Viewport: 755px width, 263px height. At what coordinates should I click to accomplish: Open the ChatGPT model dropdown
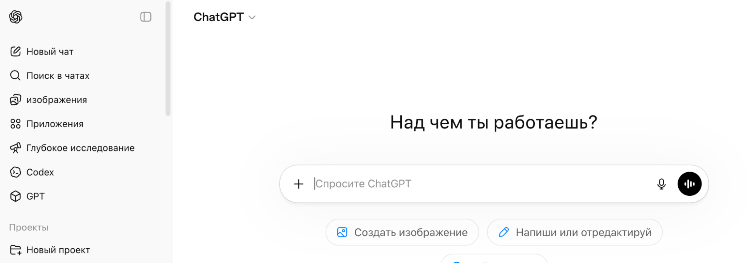pyautogui.click(x=225, y=17)
